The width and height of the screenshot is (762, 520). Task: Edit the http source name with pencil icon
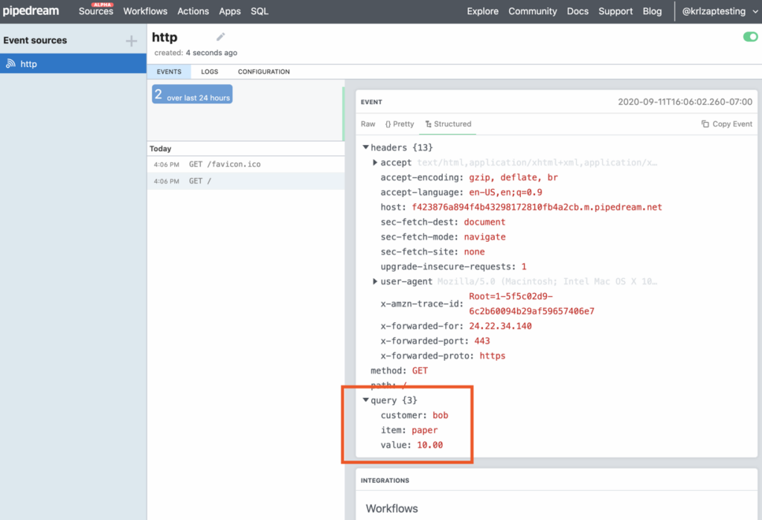(220, 37)
